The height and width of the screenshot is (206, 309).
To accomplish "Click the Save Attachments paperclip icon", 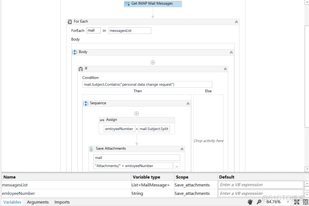I will (x=91, y=149).
